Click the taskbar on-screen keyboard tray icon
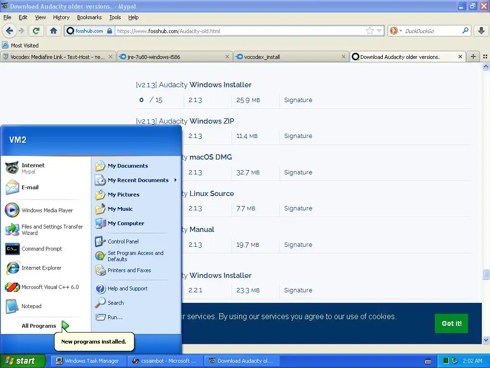Viewport: 490px width, 368px height. tap(428, 361)
